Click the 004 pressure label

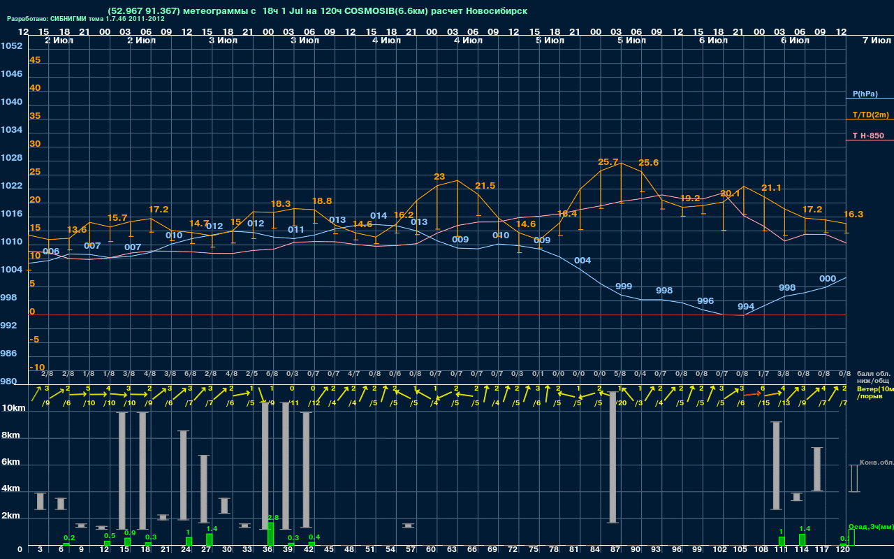(582, 261)
